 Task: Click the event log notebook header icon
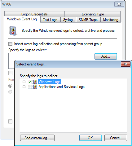pyautogui.click(x=13, y=31)
